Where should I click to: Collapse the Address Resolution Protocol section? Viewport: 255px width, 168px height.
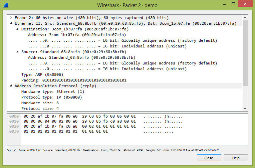click(11, 86)
